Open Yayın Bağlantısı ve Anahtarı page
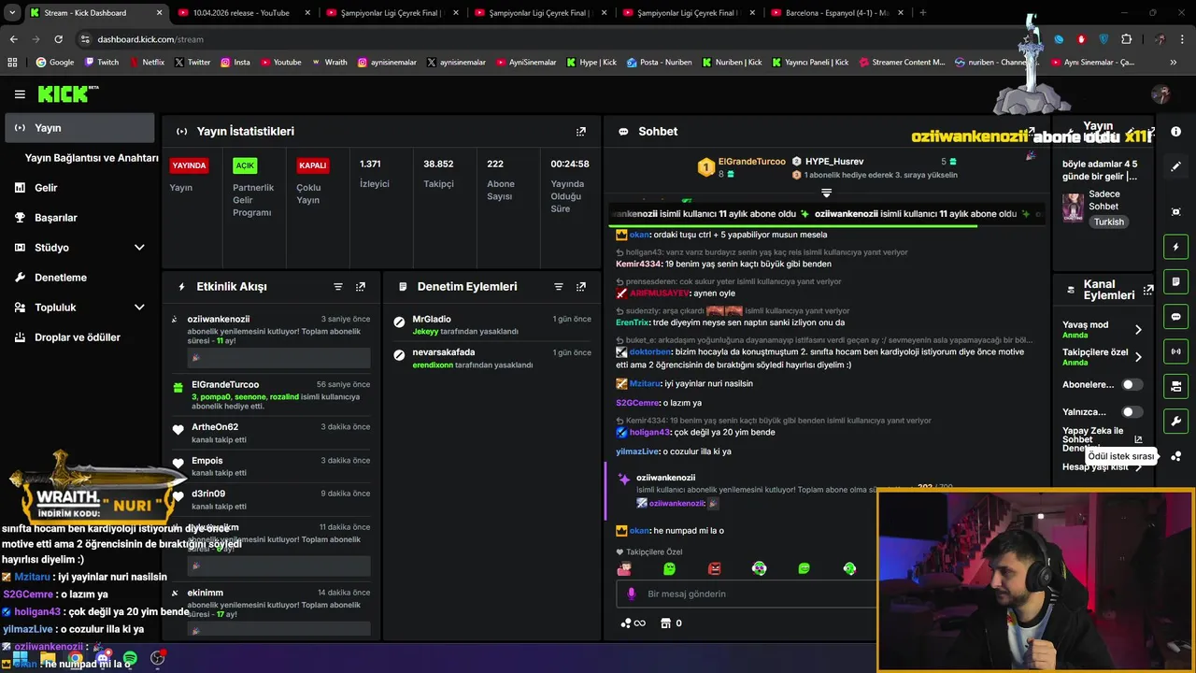Viewport: 1196px width, 673px height. tap(92, 158)
